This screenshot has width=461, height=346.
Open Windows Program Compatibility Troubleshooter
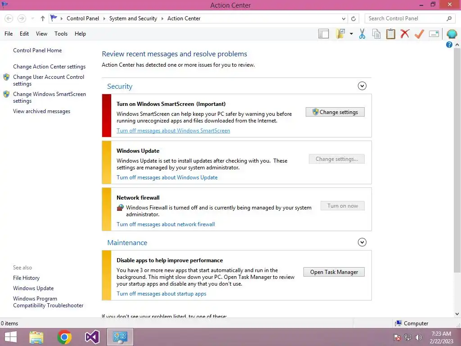click(x=48, y=302)
